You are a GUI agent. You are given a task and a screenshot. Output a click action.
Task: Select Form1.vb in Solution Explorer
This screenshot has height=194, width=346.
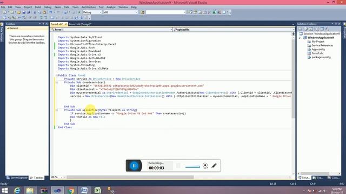[x=317, y=53]
